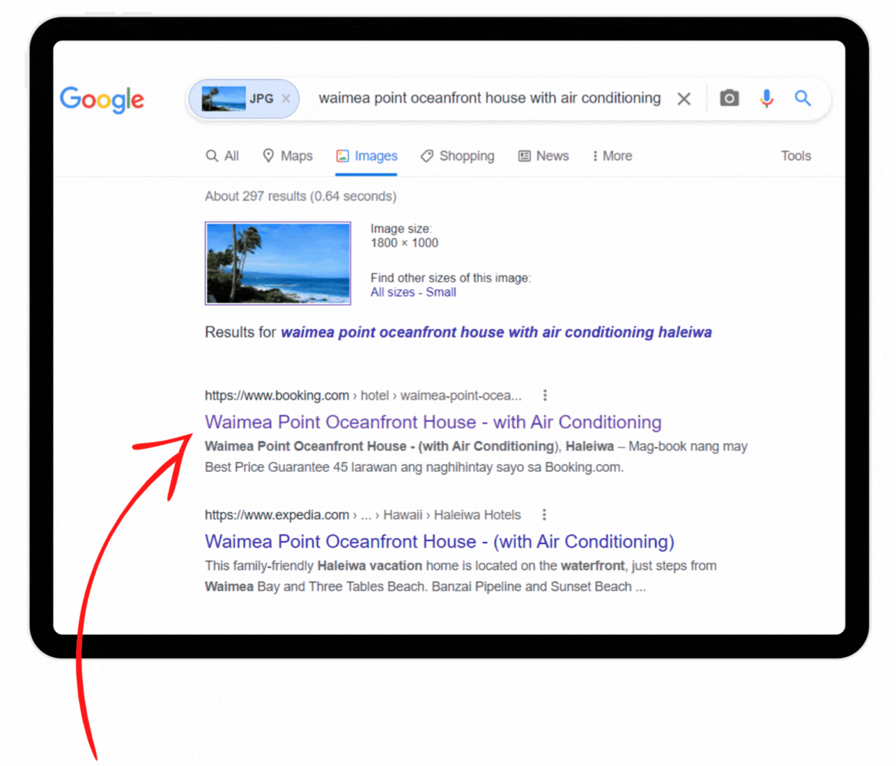Screen dimensions: 896x766
Task: Switch to the News tab
Action: [x=543, y=156]
